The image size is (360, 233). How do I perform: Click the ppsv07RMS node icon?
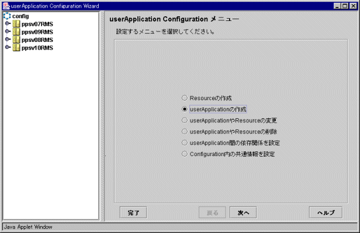tap(16, 24)
